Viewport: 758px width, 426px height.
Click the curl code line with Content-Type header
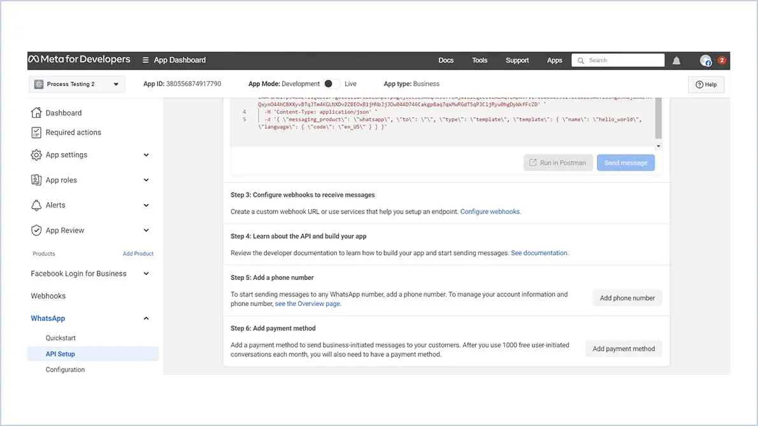(x=321, y=112)
